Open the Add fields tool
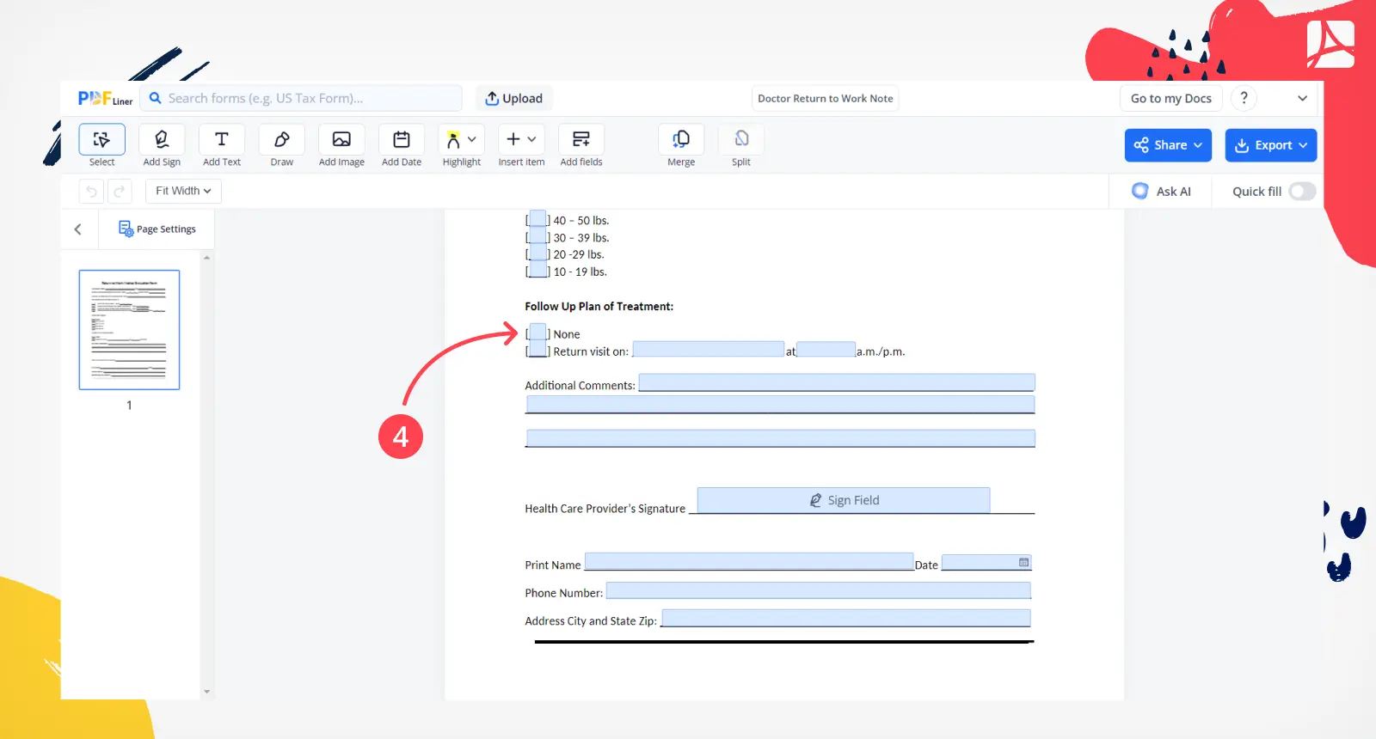The height and width of the screenshot is (739, 1376). 581,145
